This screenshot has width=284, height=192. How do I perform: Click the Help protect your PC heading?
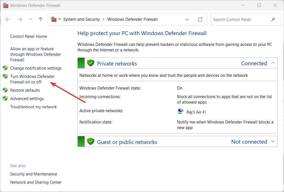pos(142,33)
